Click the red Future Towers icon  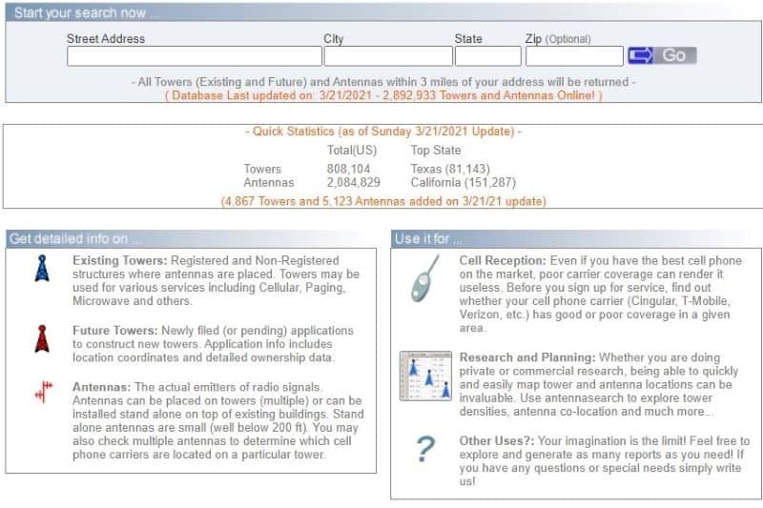(41, 338)
